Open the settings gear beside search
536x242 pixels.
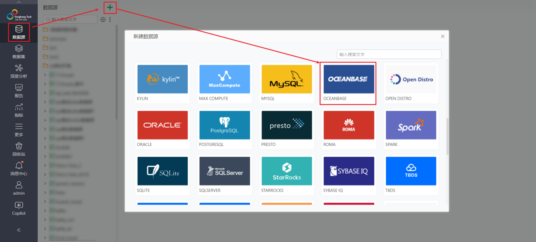point(103,19)
